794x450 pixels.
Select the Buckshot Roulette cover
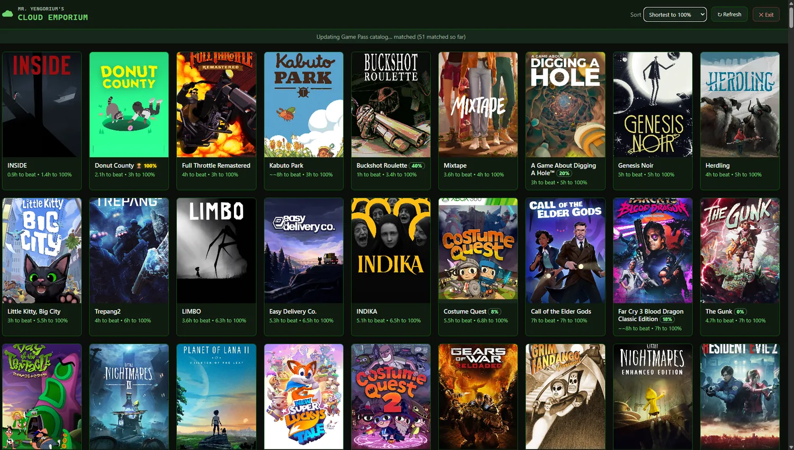coord(391,104)
